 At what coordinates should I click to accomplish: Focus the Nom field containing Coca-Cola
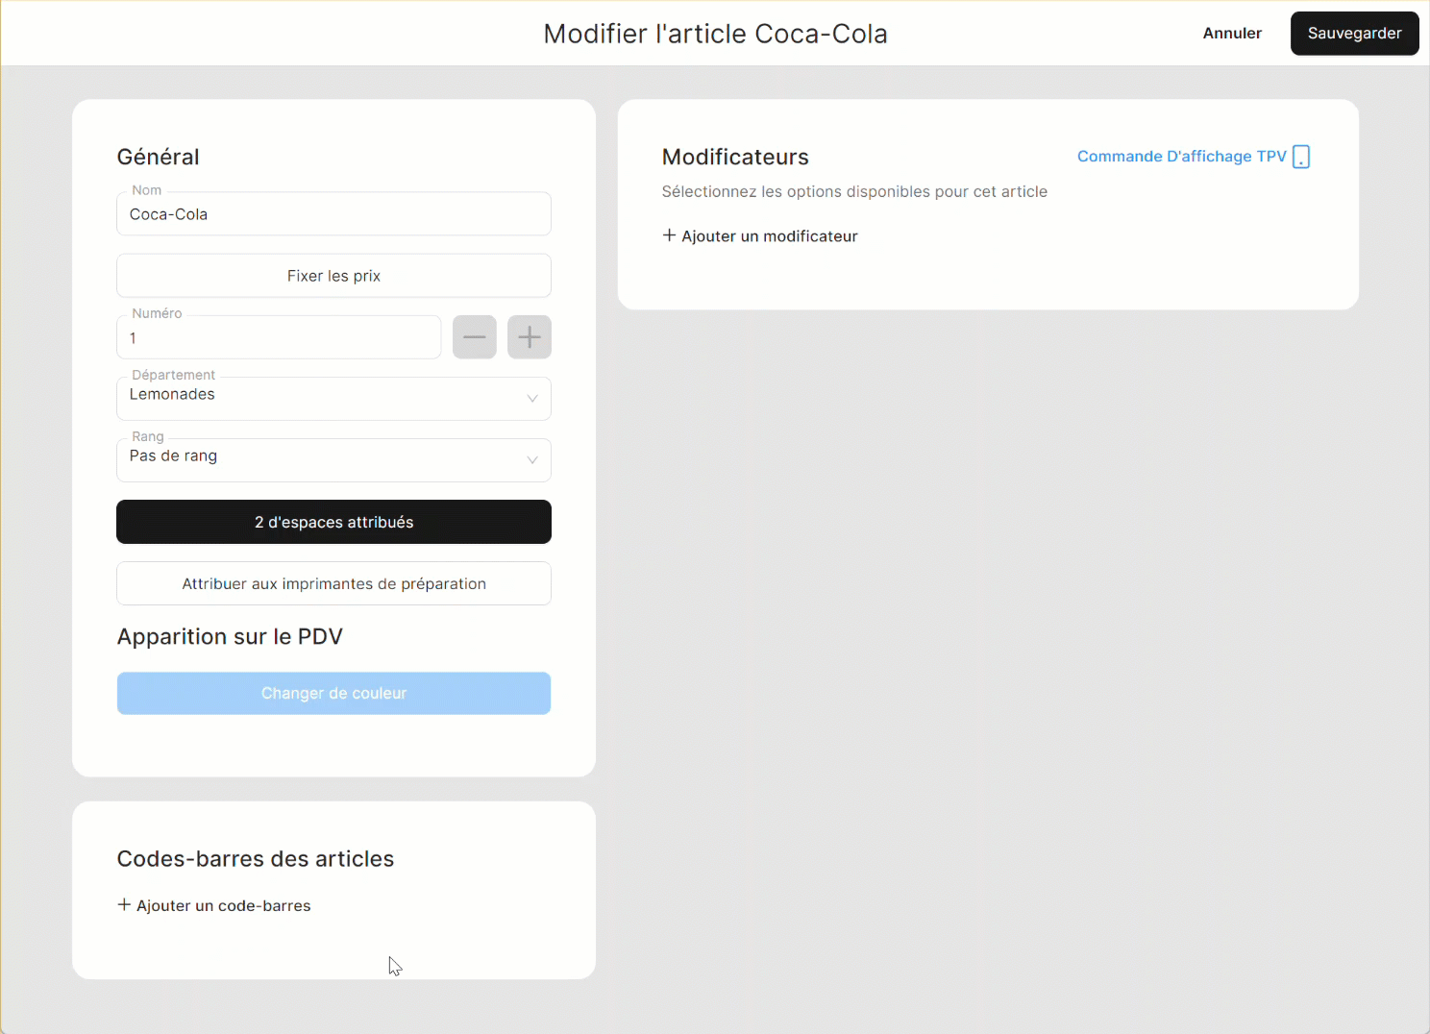(333, 214)
